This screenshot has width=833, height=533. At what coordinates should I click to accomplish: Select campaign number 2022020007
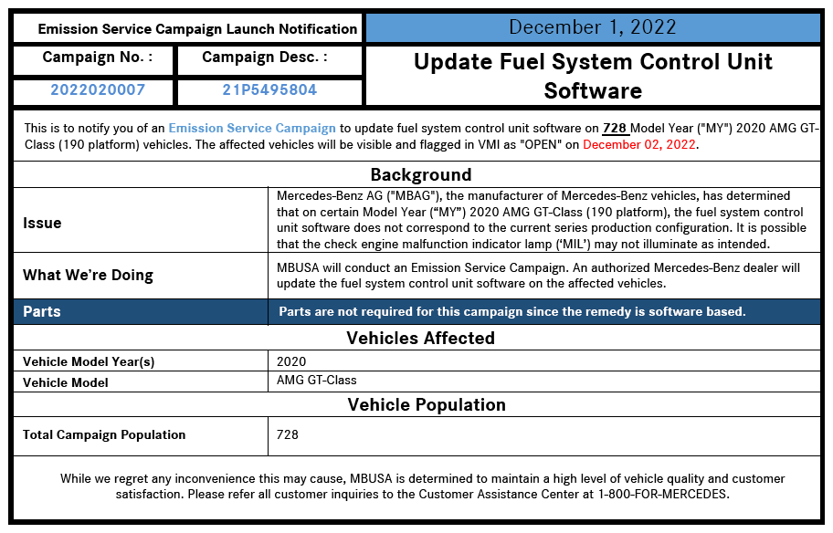click(x=98, y=89)
